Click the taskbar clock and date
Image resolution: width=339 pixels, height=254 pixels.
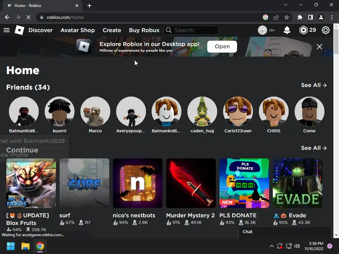(314, 246)
